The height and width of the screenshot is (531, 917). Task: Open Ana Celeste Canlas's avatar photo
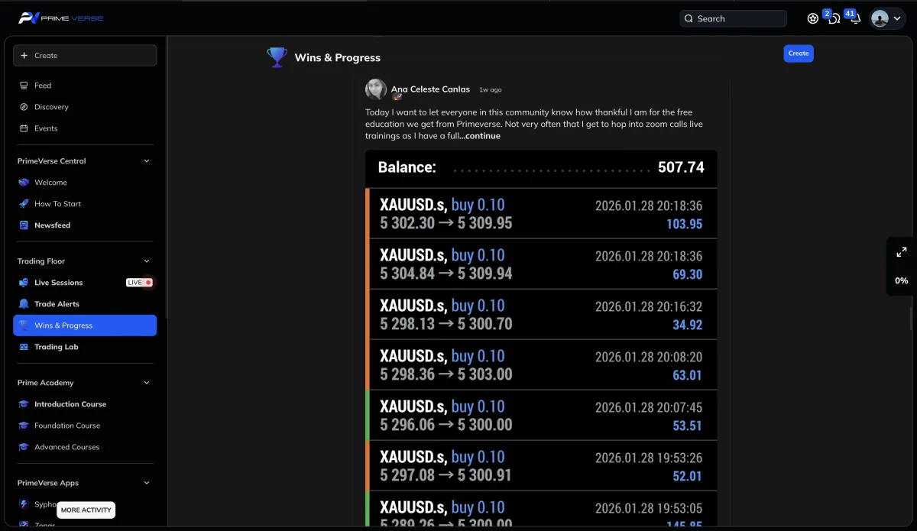click(376, 89)
